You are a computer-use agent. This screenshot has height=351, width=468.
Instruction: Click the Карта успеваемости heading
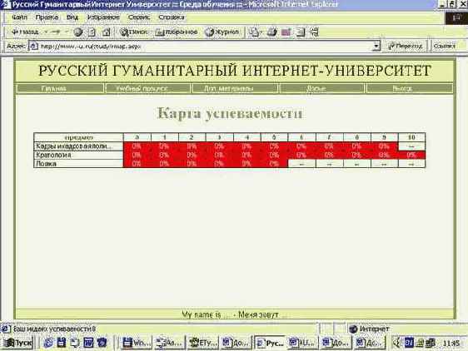pyautogui.click(x=230, y=113)
